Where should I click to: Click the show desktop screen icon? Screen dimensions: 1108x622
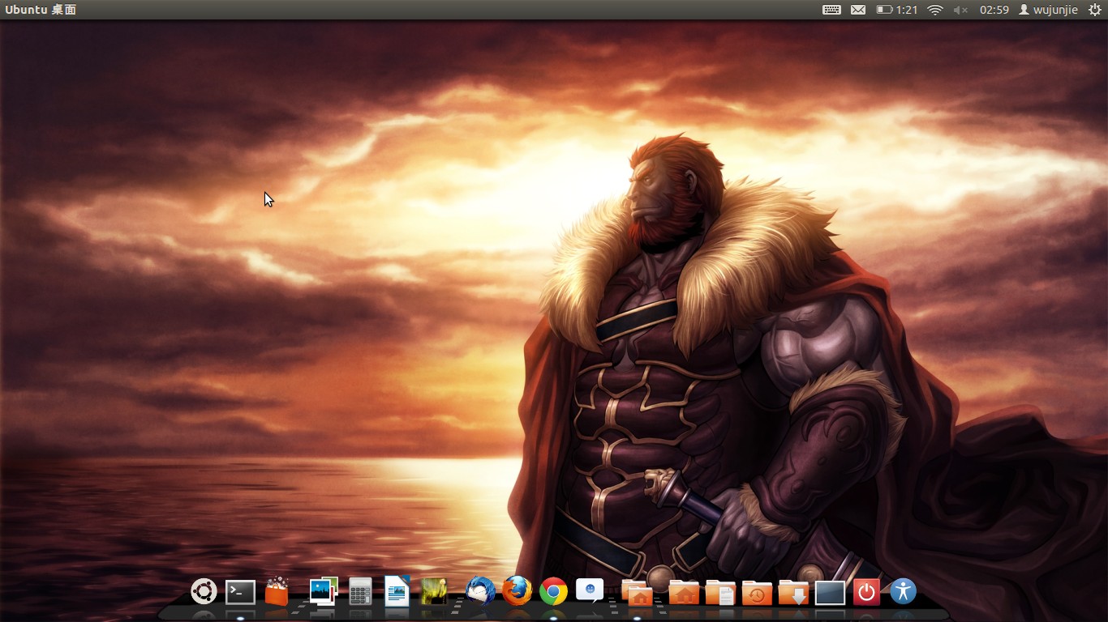click(830, 593)
